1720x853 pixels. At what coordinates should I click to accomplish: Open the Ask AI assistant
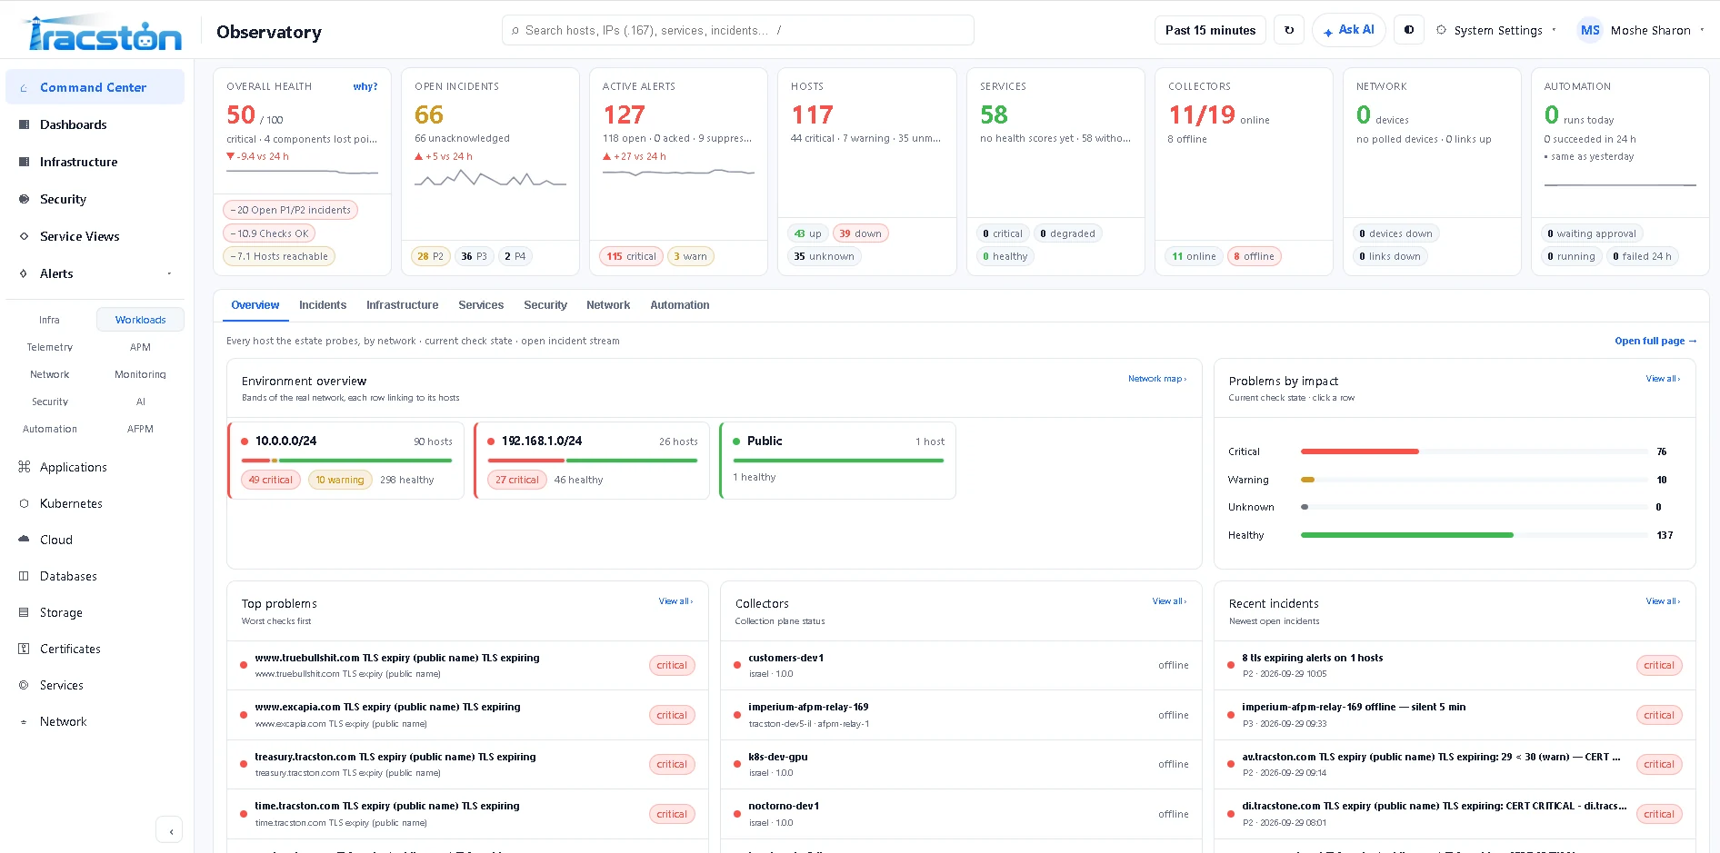tap(1349, 30)
